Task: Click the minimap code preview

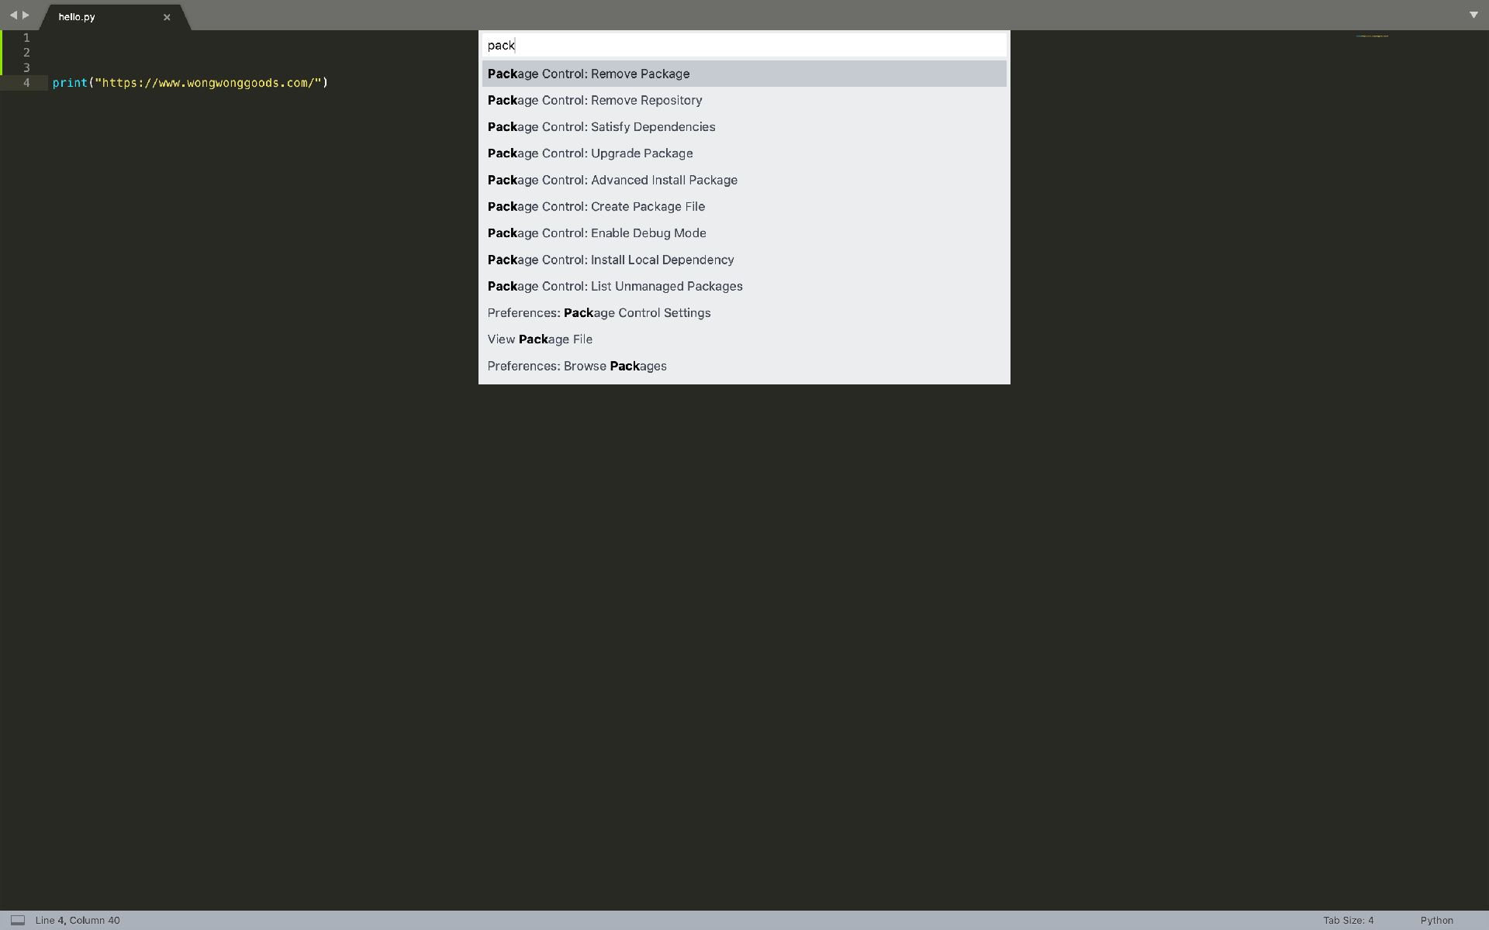Action: (1372, 36)
